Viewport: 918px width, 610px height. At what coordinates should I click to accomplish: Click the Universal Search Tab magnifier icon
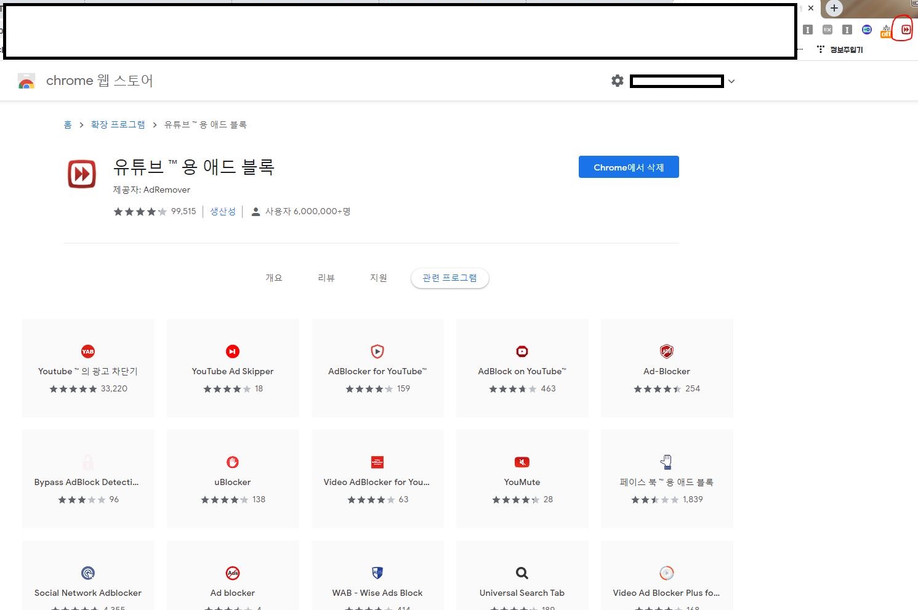[x=522, y=573]
